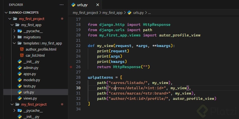Click the "author/<int:id>/profile/" string

(x=138, y=98)
